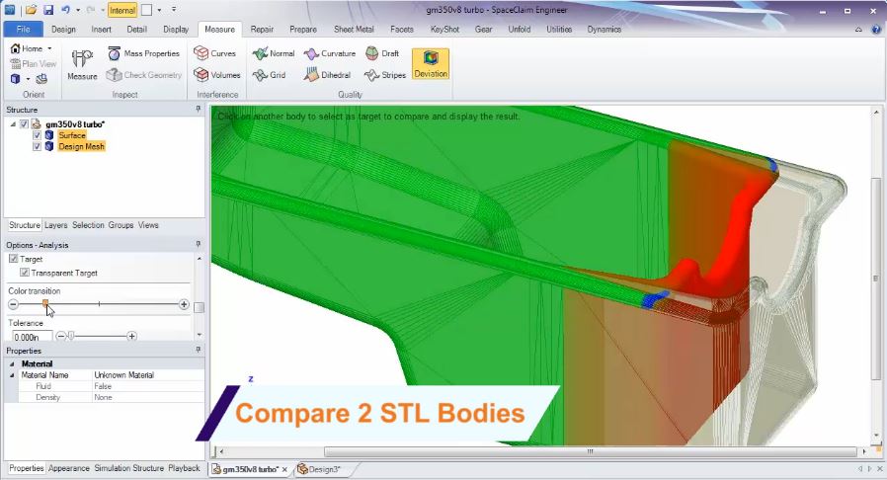
Task: Click the horizontal viewport scrollbar
Action: coord(590,451)
